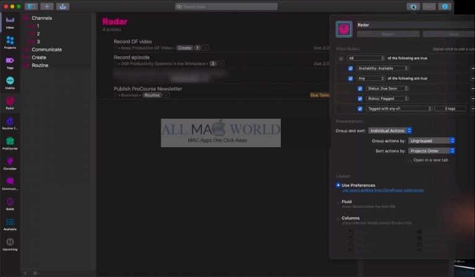This screenshot has width=475, height=277.
Task: Click the plus button at sidebar bottom
Action: [x=25, y=273]
